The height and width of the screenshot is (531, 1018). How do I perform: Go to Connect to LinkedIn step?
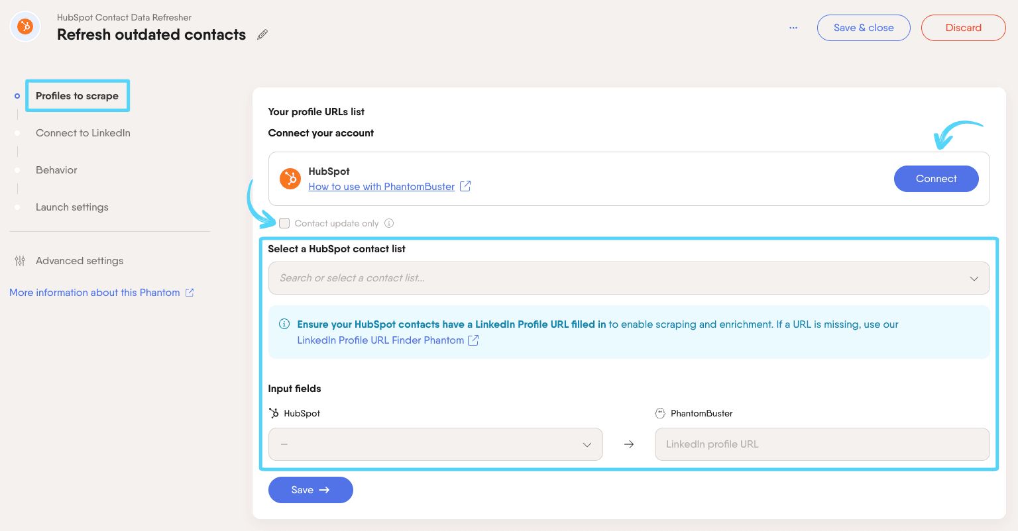pos(83,133)
